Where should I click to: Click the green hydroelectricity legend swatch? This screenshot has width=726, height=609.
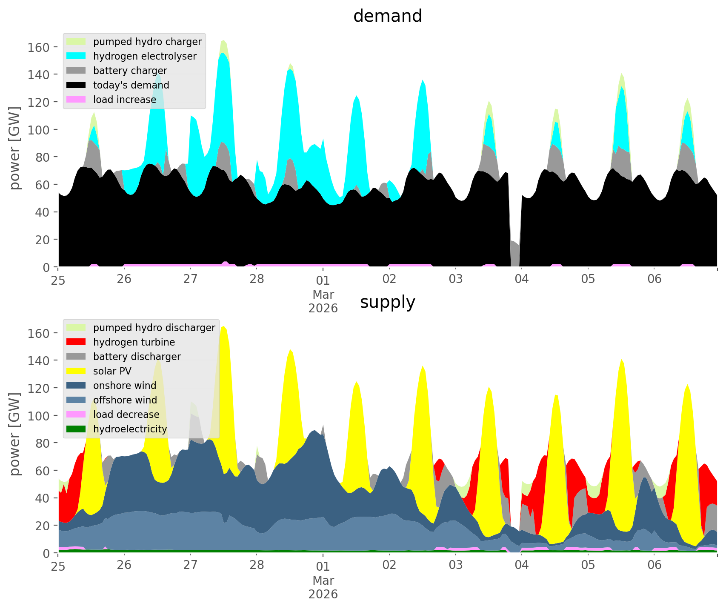coord(76,429)
